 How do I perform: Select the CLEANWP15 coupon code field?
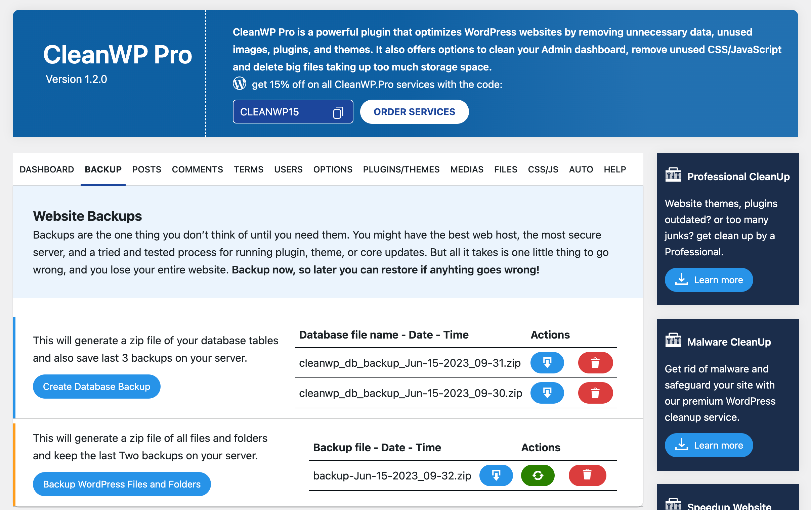(293, 112)
